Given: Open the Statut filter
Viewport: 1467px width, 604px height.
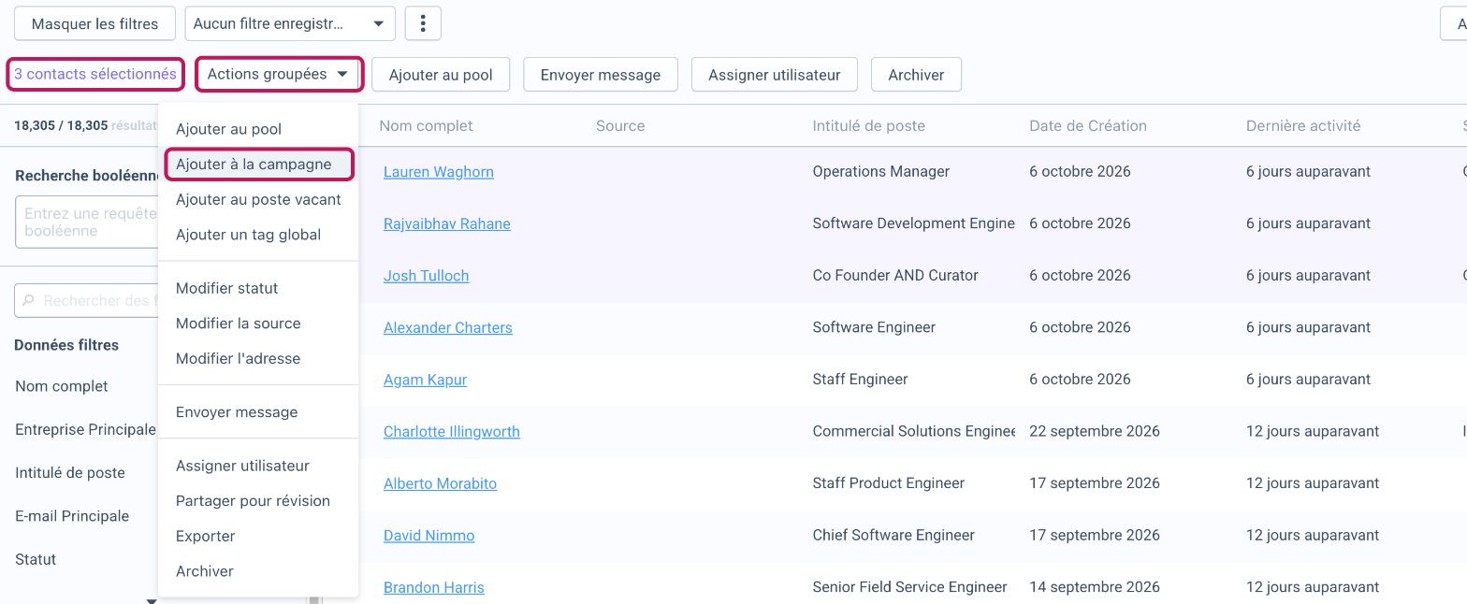Looking at the screenshot, I should pyautogui.click(x=36, y=559).
